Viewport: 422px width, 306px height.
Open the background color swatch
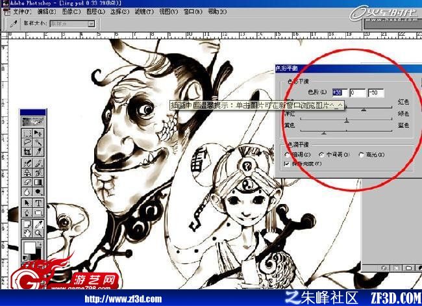click(x=38, y=255)
